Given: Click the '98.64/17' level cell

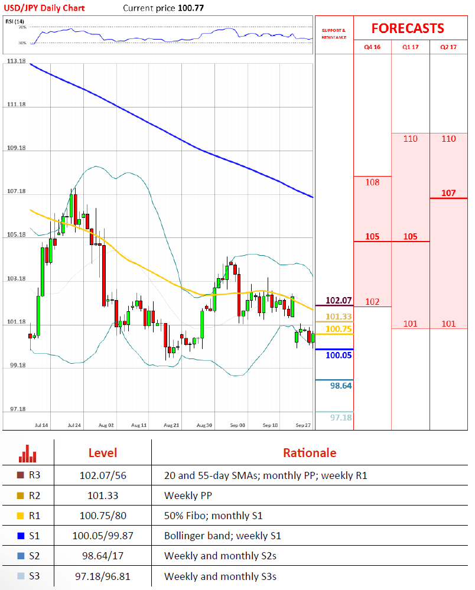Looking at the screenshot, I should (x=103, y=556).
